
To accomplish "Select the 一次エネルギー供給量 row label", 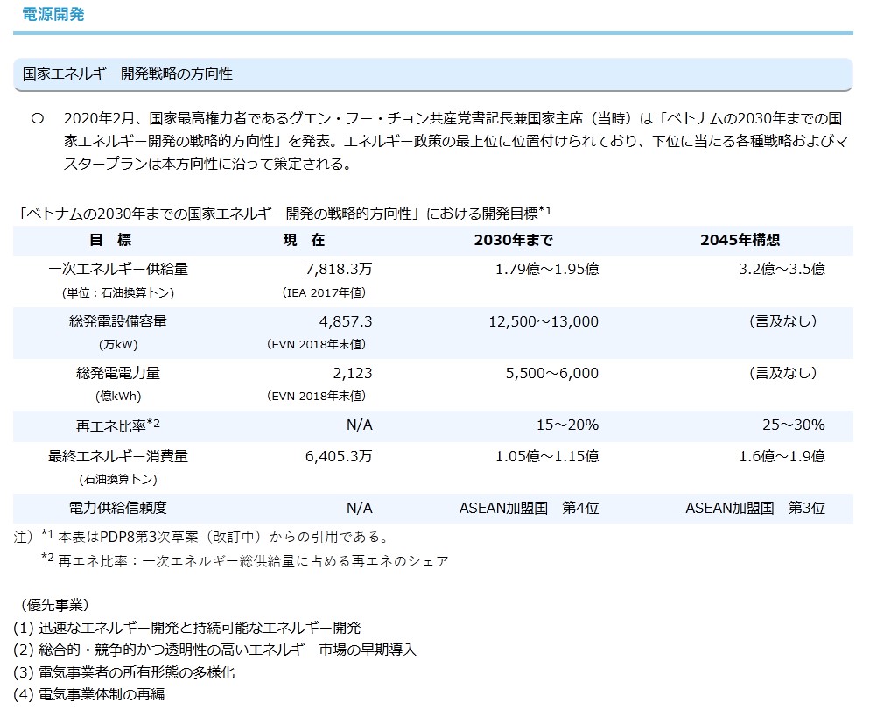I will pos(118,269).
